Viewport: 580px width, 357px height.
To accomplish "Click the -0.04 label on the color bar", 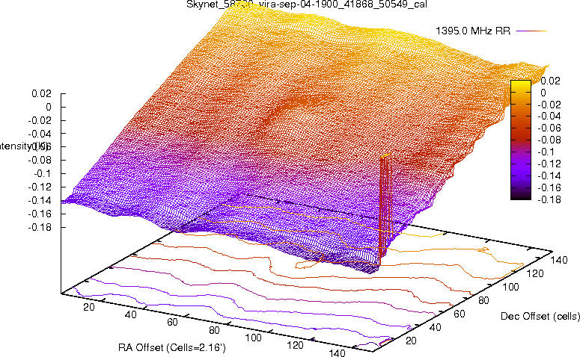I will point(549,117).
